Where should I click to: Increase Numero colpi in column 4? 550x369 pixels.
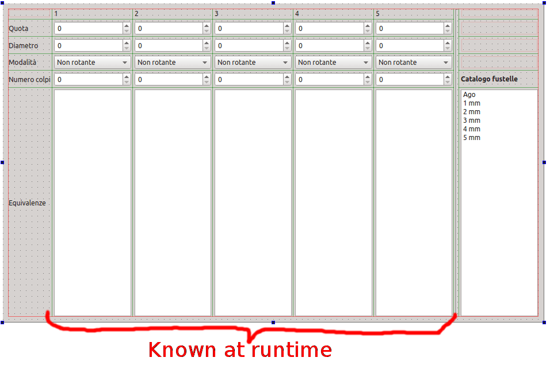coord(369,77)
